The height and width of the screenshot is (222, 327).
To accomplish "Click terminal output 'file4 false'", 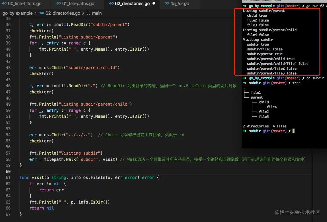I will [258, 35].
